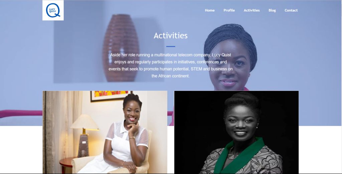Click the large Activities page heading

click(x=171, y=35)
